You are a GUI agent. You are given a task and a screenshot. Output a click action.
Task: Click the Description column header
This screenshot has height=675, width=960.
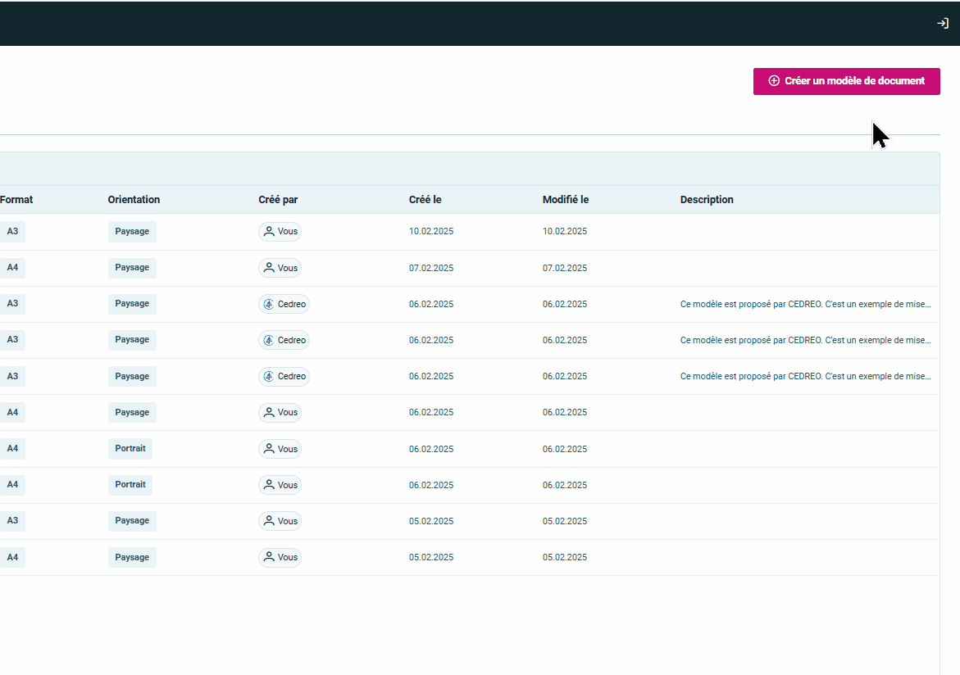(707, 200)
